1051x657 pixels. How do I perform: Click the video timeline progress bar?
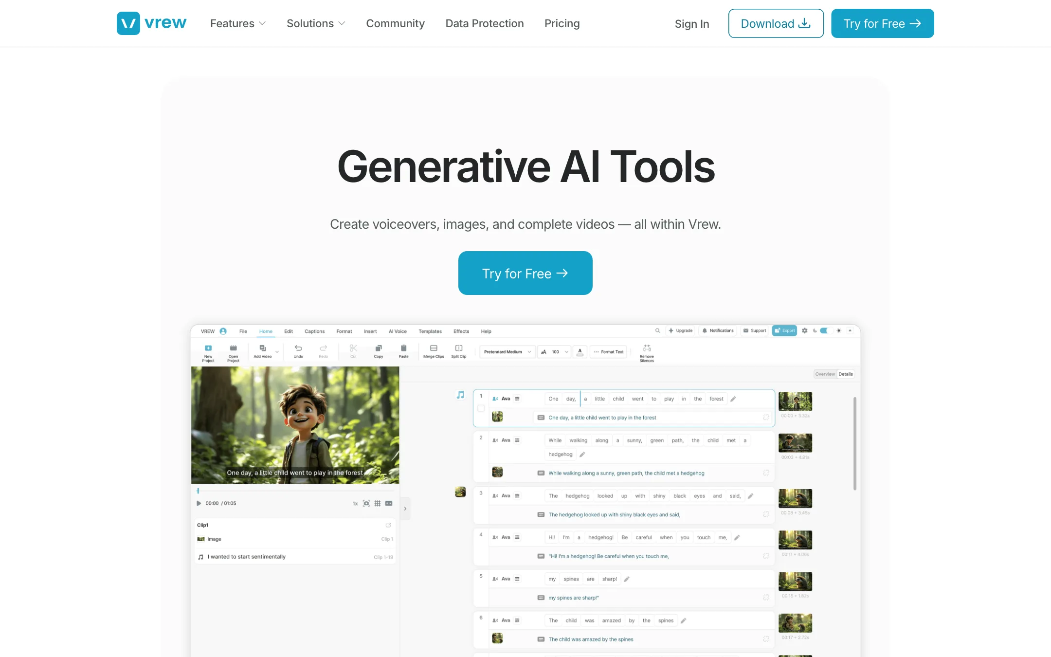295,491
